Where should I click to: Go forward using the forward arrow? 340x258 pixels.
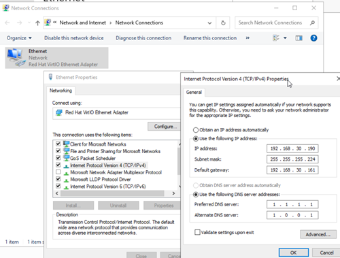[20, 22]
